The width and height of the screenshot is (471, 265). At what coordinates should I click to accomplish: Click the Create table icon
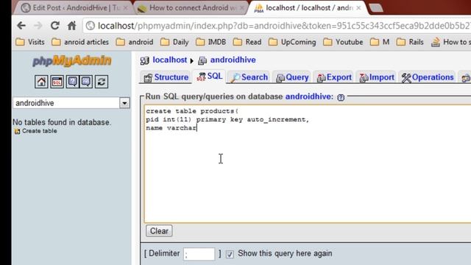(x=17, y=131)
